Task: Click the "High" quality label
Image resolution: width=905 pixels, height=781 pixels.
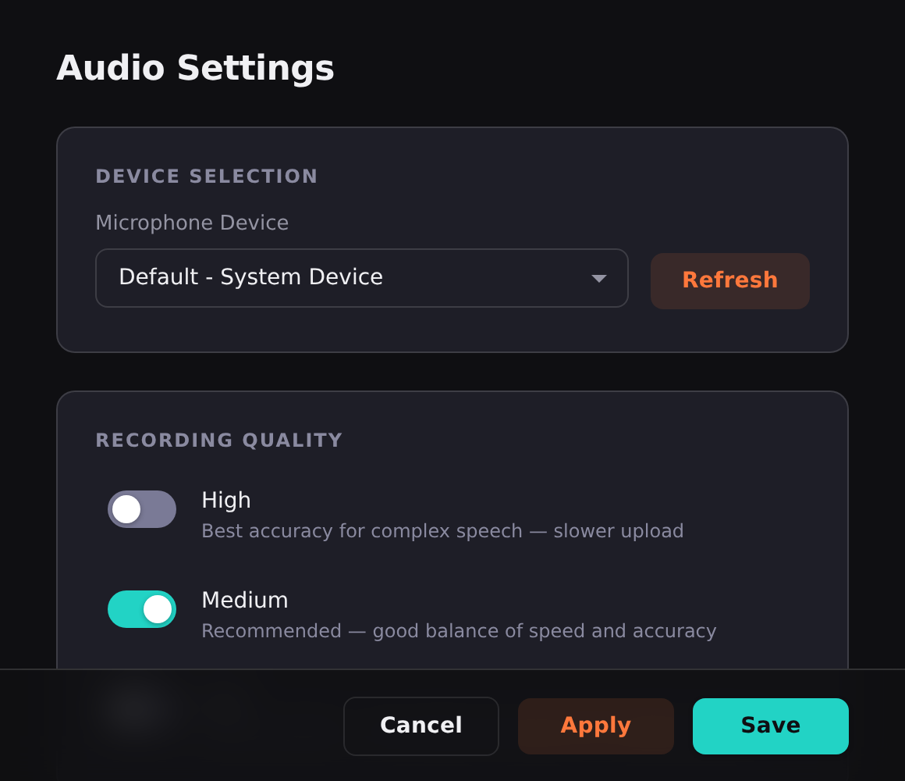Action: 226,501
